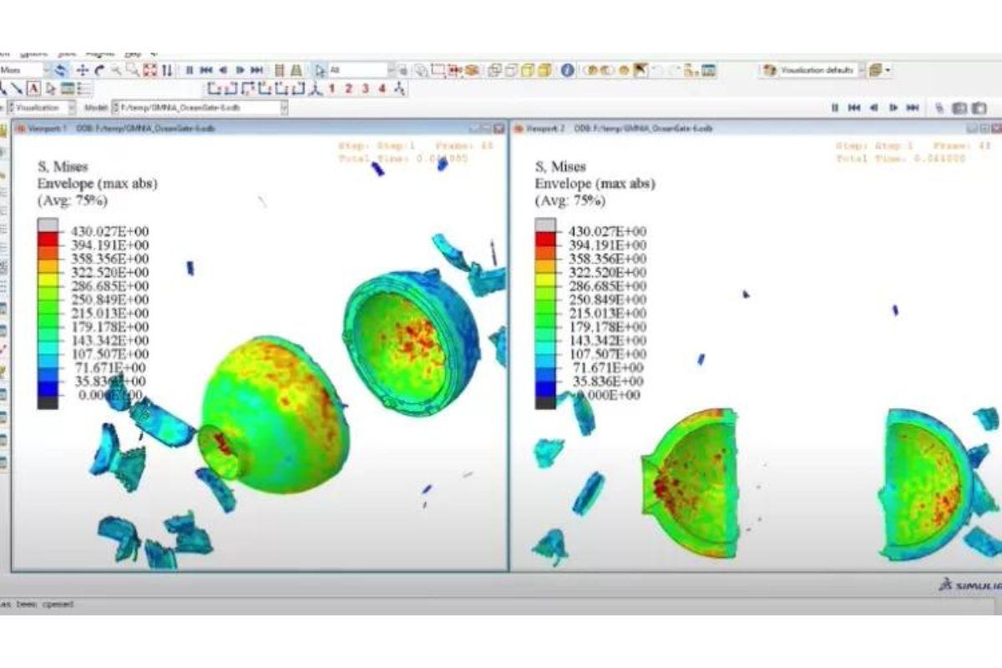Click the pan view tool icon
Screen dimensions: 1002x668
pos(83,71)
